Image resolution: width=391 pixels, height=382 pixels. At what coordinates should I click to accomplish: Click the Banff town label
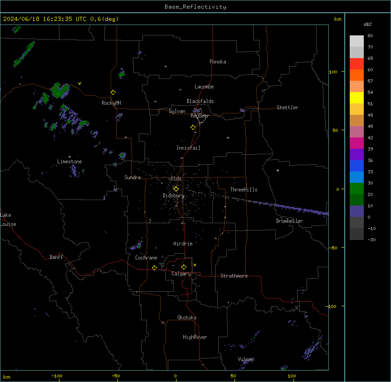tap(56, 257)
